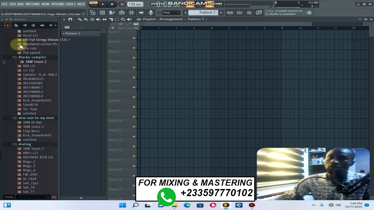Add a new item below the pattern picker

pyautogui.click(x=81, y=198)
